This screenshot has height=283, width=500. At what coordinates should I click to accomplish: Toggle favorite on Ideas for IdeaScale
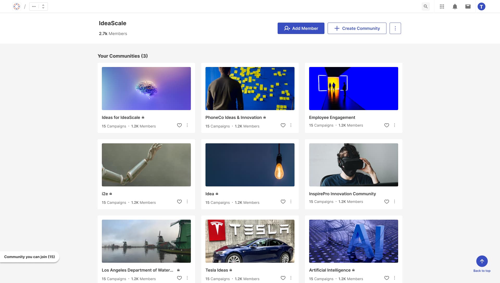click(179, 125)
